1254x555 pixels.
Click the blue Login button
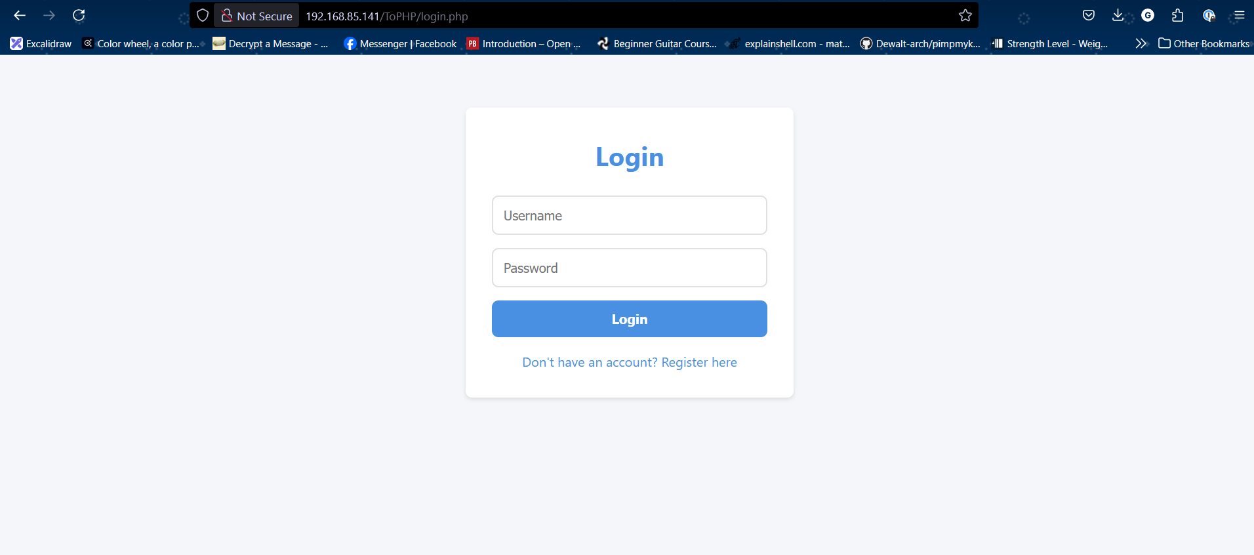(x=630, y=319)
